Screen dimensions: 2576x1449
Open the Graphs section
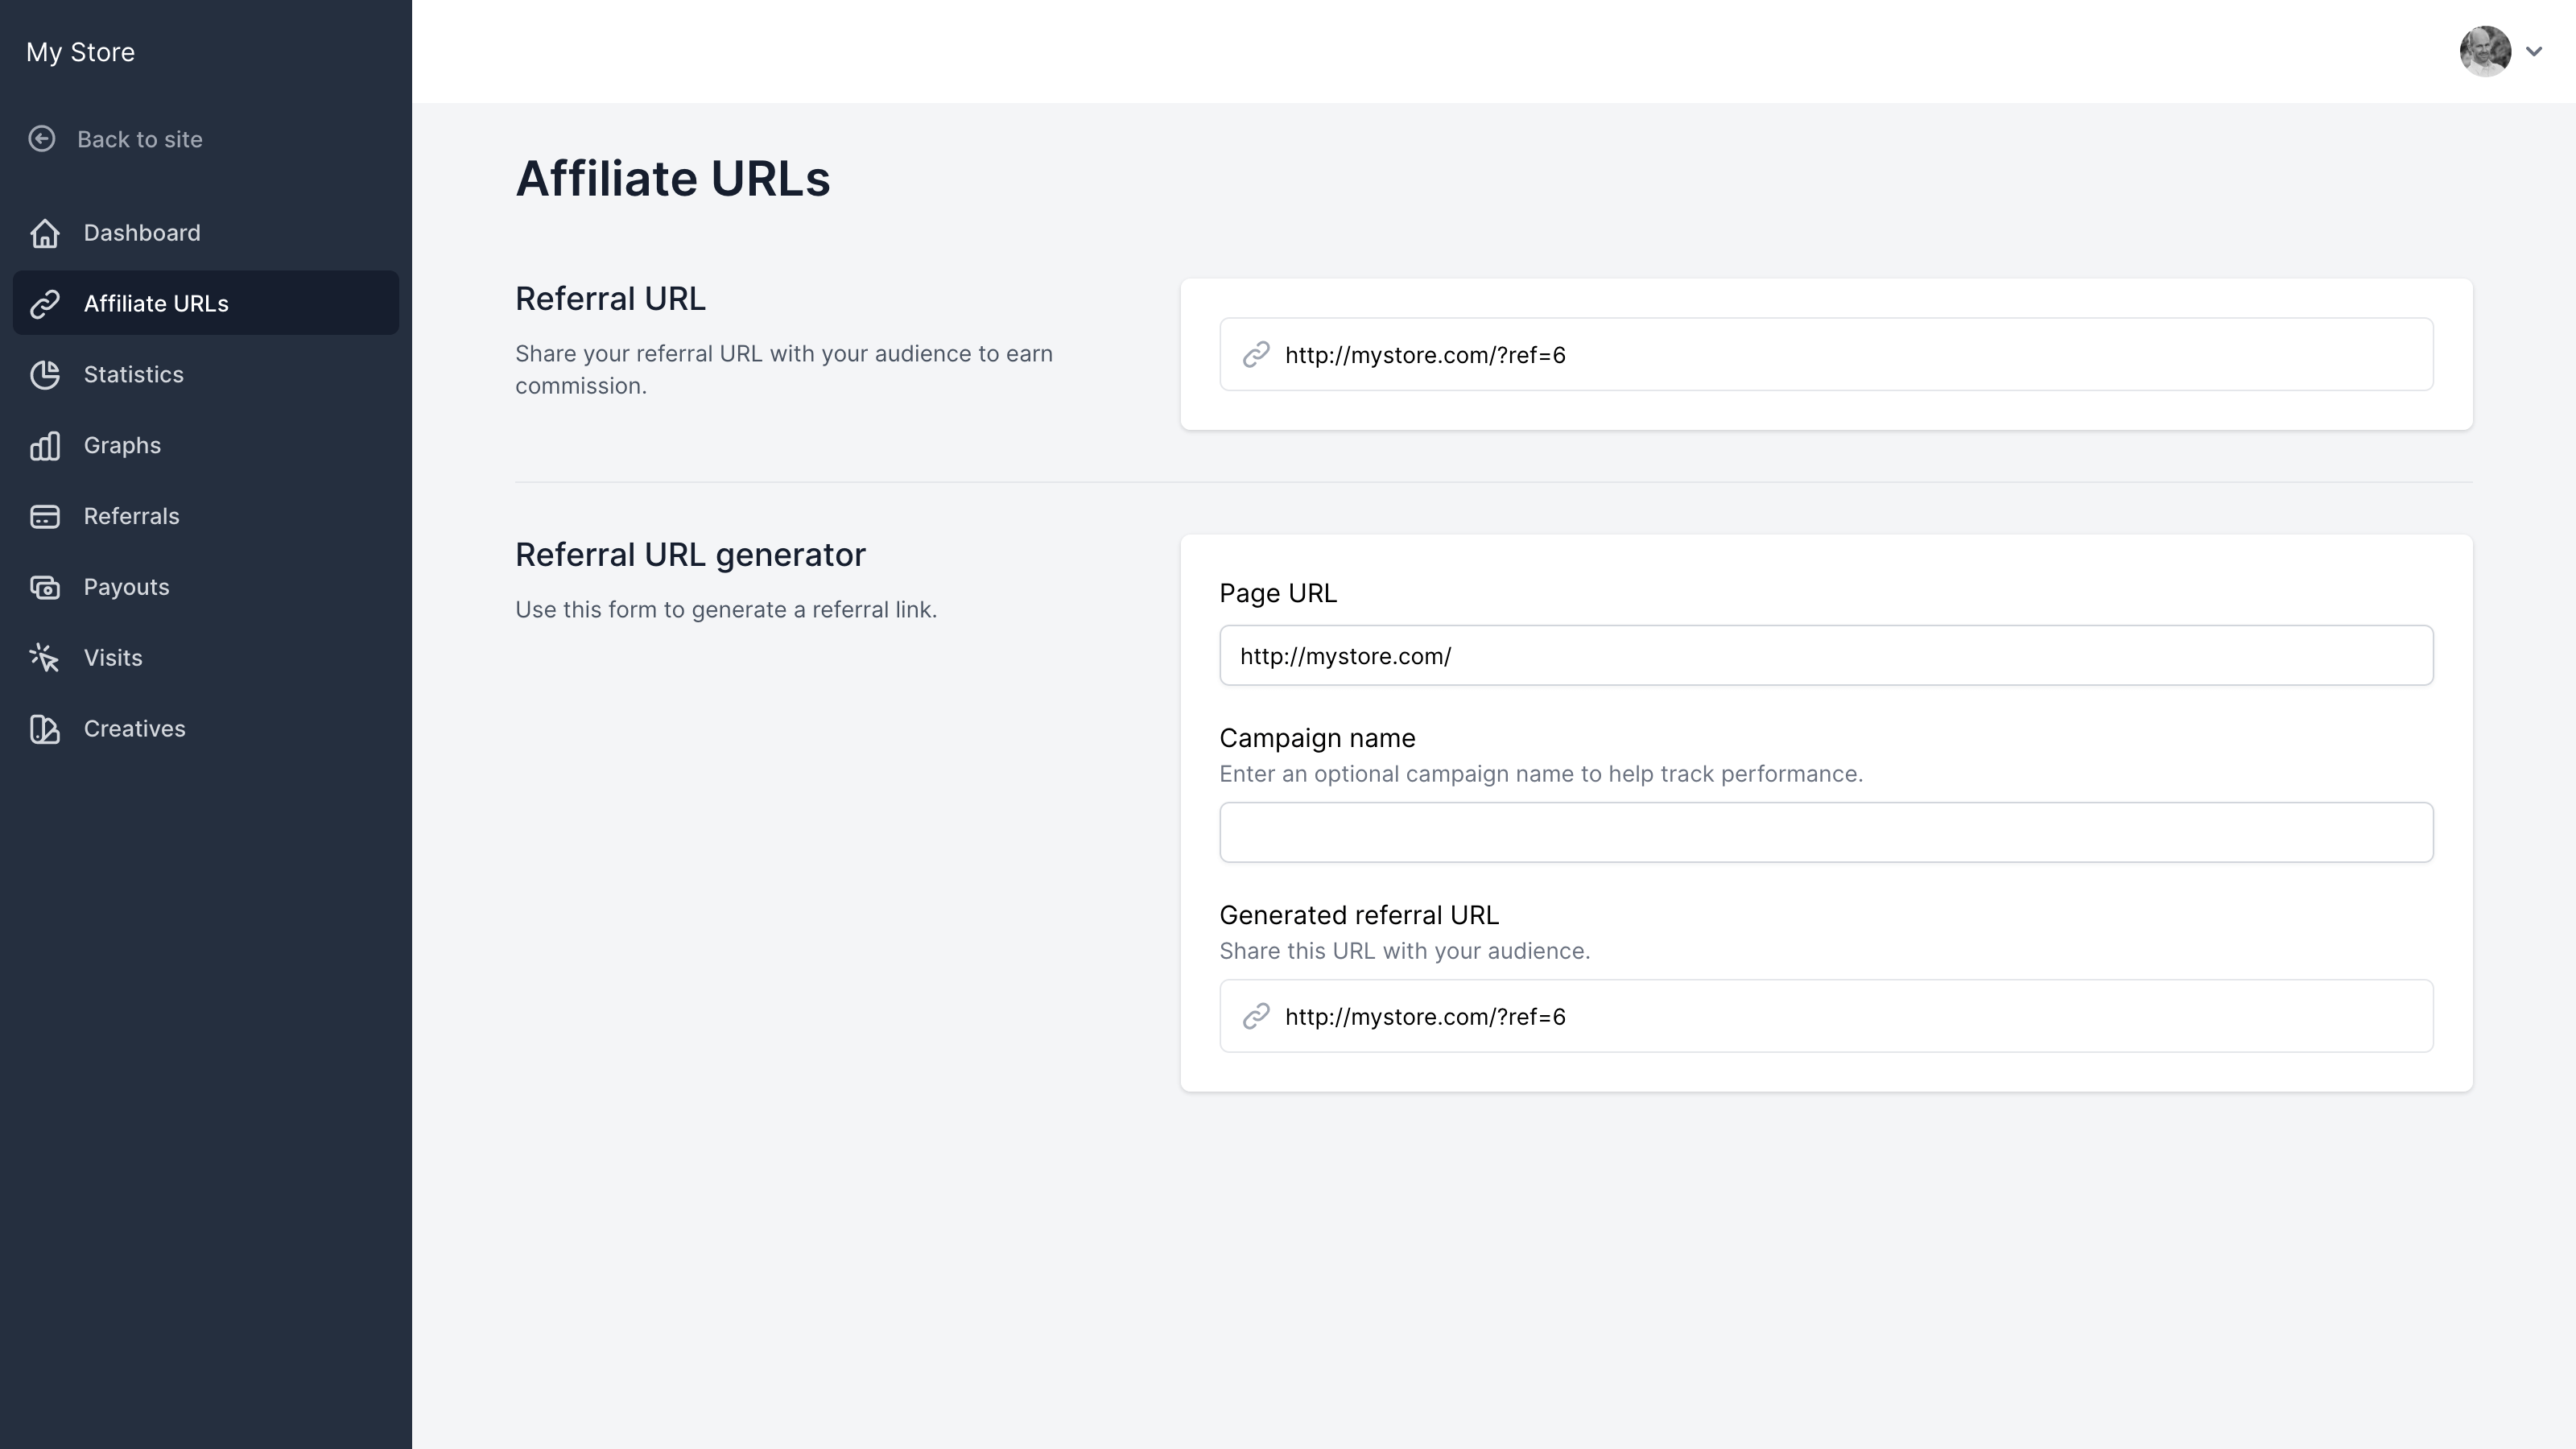tap(206, 445)
